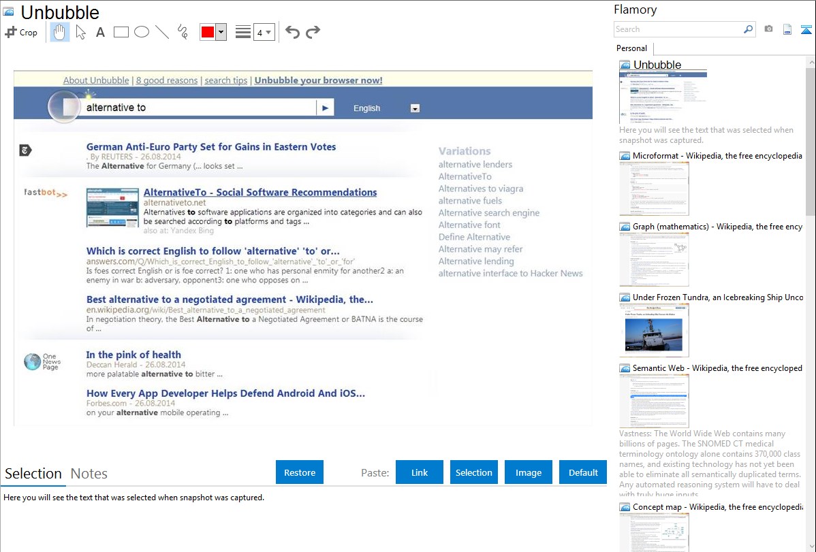This screenshot has width=816, height=552.
Task: Activate the hand pan tool
Action: [x=60, y=32]
